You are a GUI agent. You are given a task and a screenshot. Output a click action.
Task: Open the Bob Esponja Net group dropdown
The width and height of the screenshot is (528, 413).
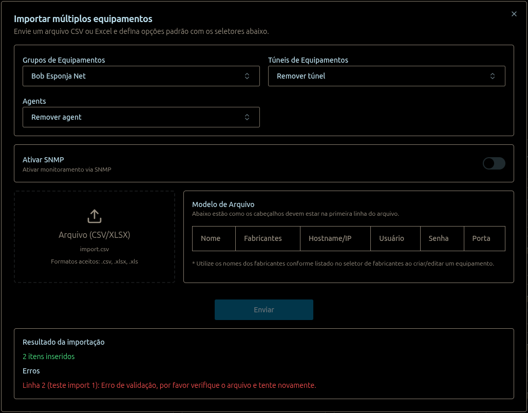(134, 76)
